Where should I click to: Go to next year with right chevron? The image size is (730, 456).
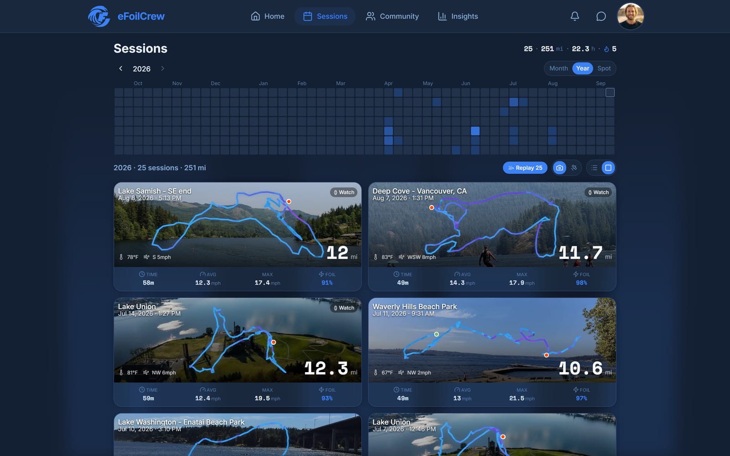(x=162, y=68)
